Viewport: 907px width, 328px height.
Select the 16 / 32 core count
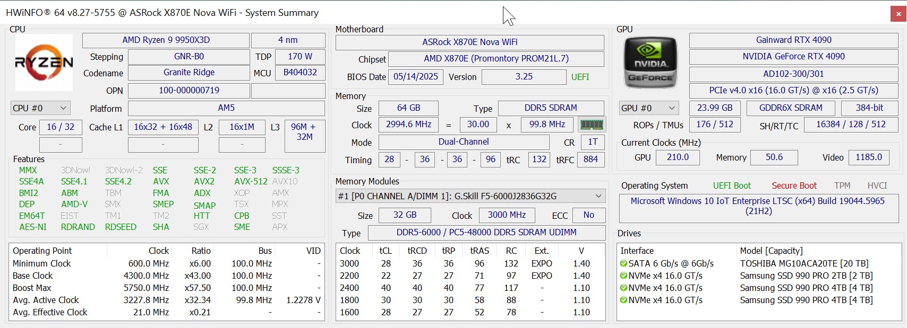(61, 127)
